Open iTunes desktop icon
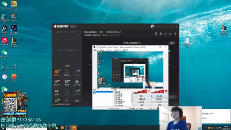The image size is (231, 130). point(5,78)
